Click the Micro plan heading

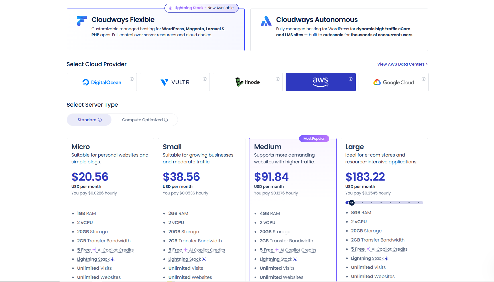(x=81, y=147)
